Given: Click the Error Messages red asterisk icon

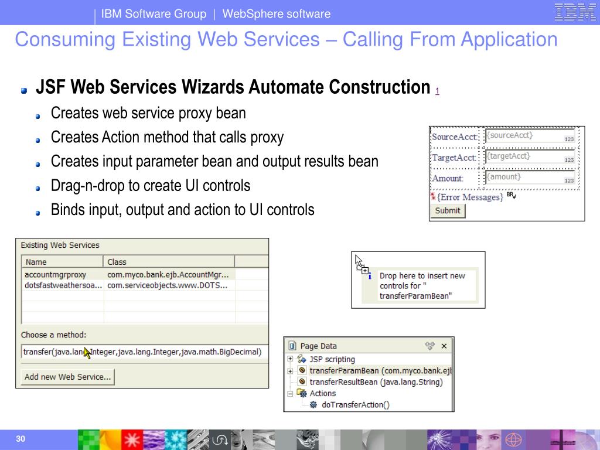Looking at the screenshot, I should coord(433,196).
